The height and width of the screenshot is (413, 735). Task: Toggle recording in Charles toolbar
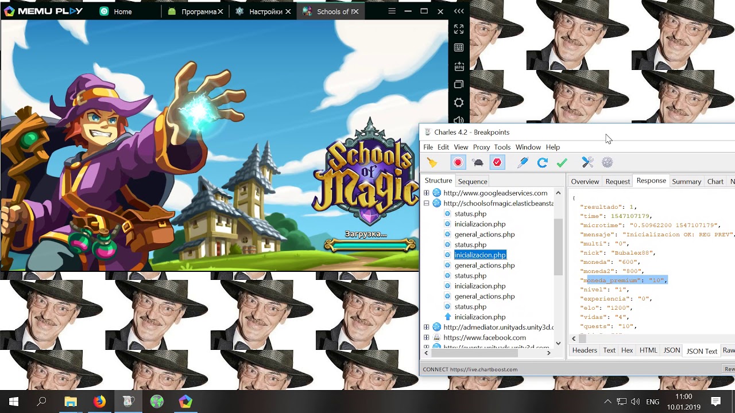(458, 163)
